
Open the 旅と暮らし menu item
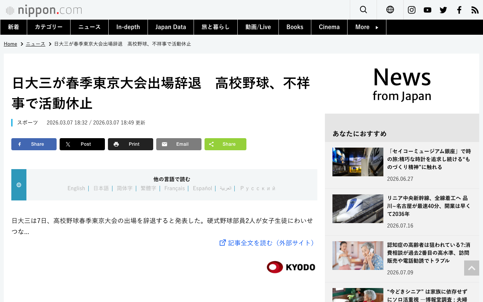[215, 27]
